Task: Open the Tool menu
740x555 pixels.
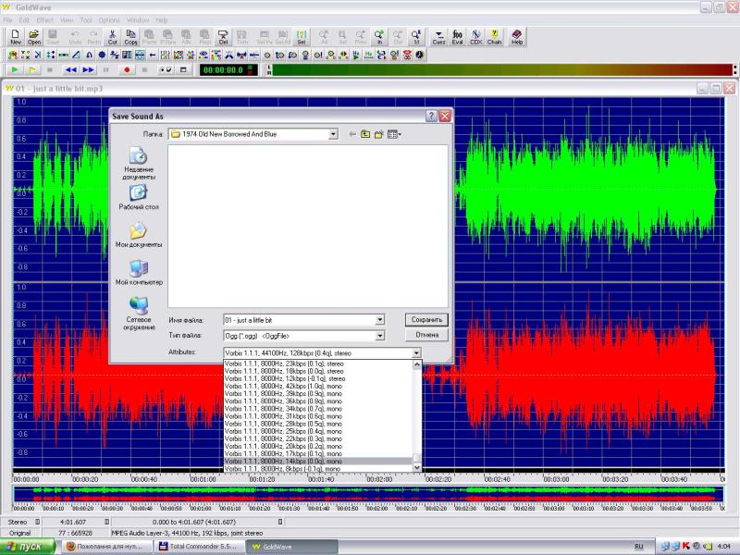Action: pyautogui.click(x=86, y=20)
